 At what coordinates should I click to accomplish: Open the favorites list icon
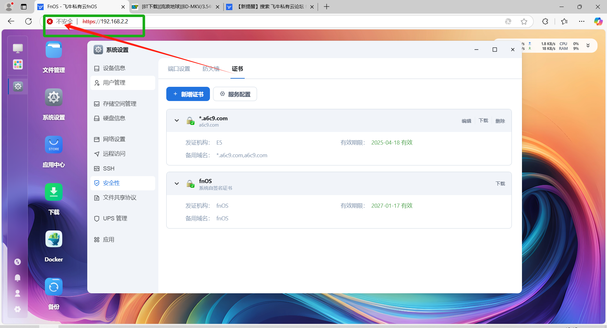coord(564,21)
